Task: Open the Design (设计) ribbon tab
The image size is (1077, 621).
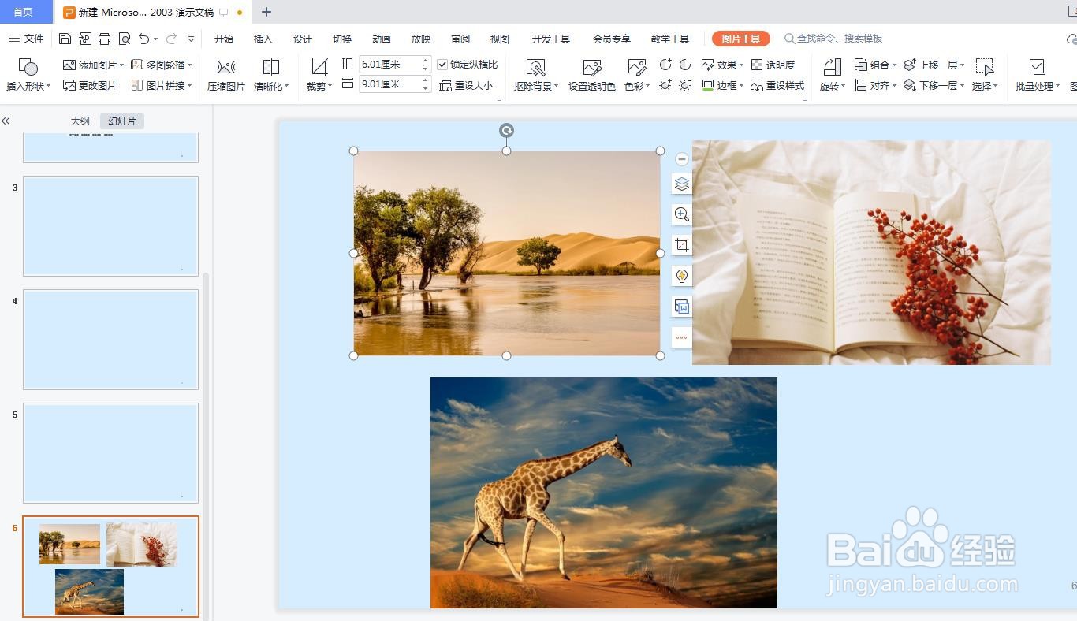Action: click(x=303, y=39)
